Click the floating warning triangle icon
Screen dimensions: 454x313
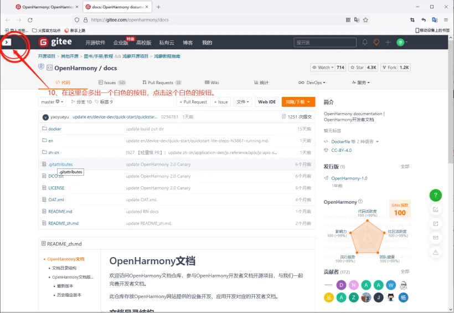436,252
